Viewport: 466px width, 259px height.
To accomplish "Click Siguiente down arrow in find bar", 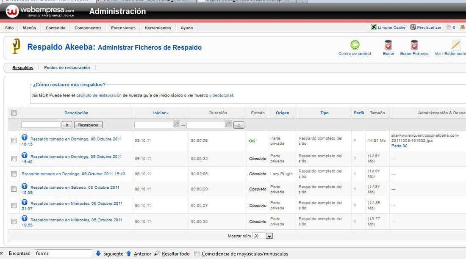I will (x=98, y=253).
